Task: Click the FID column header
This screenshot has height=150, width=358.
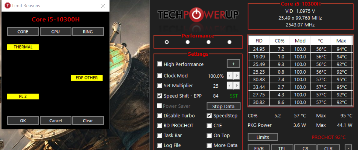Action: 259,41
